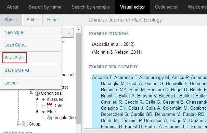Select the Date tree item
Screen dimensions: 207x133
point(58,106)
